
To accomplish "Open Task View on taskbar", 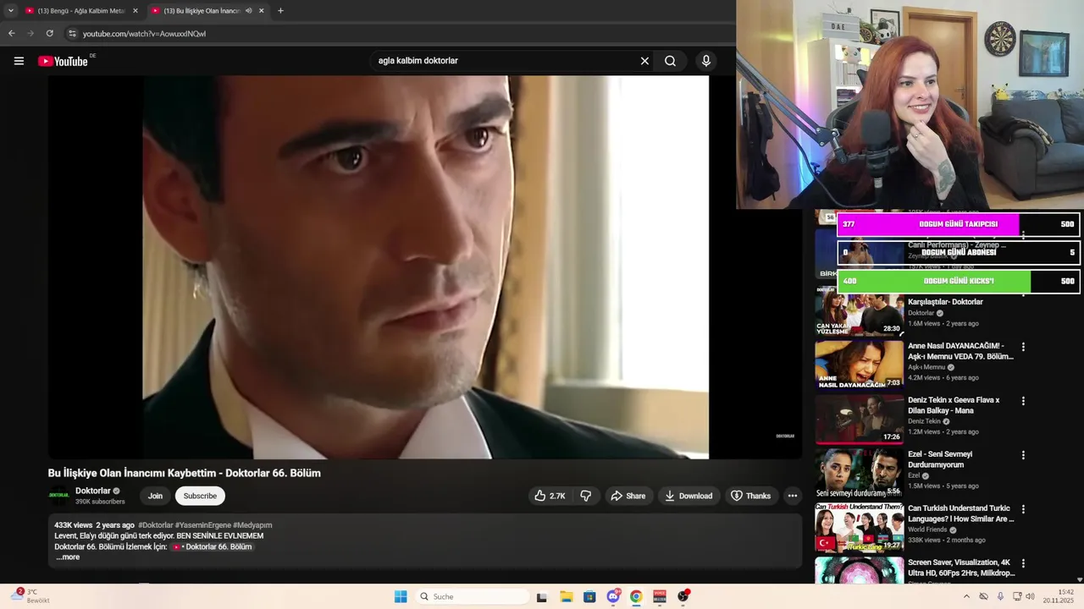I will pos(542,597).
